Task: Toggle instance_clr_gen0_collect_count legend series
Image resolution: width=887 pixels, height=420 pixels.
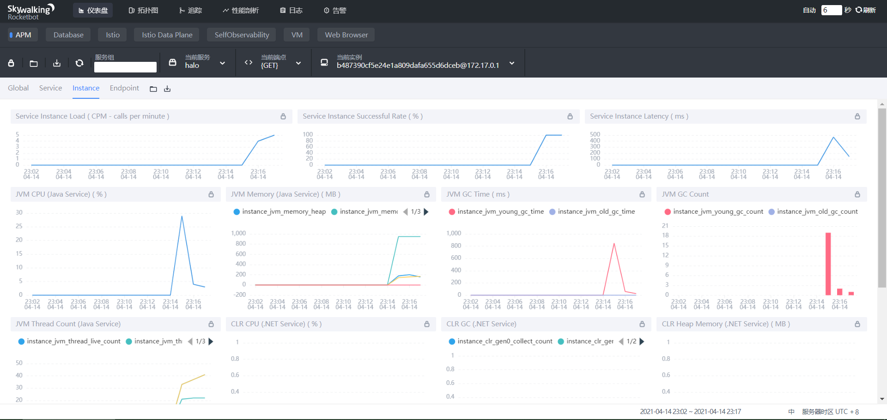Action: pos(500,341)
